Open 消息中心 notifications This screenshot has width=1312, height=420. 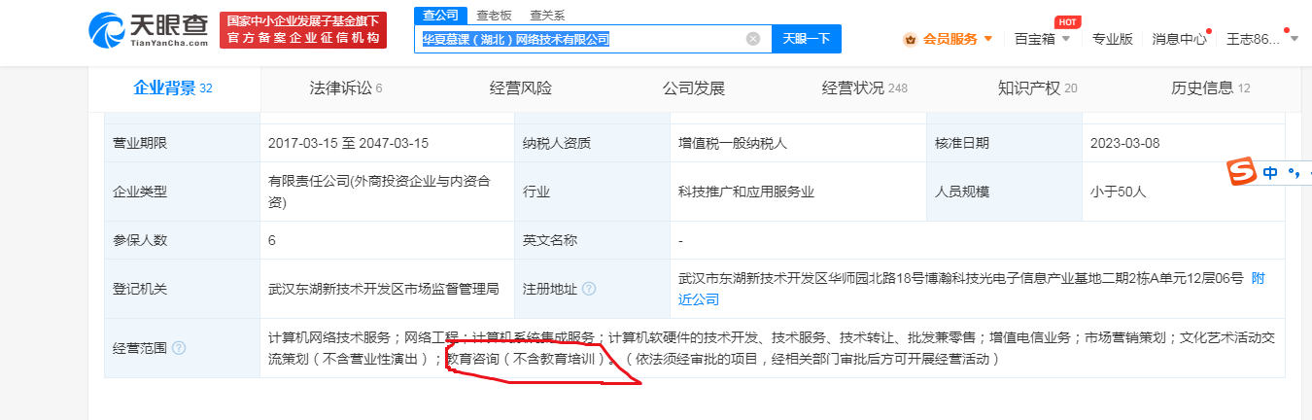tap(1179, 39)
